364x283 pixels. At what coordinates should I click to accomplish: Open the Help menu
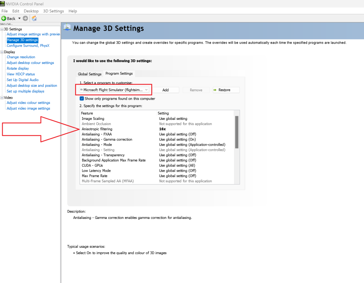73,11
